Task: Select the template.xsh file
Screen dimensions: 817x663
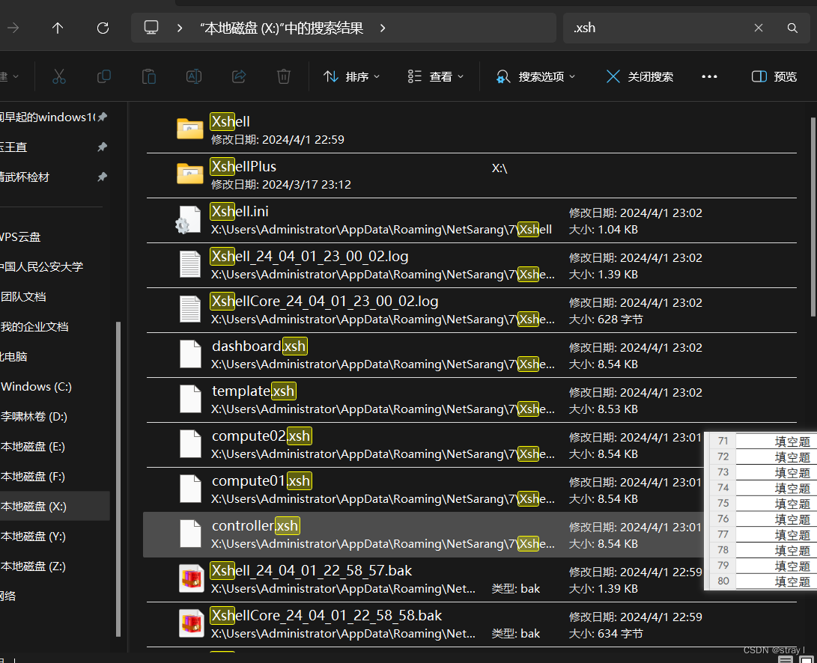Action: pos(472,400)
